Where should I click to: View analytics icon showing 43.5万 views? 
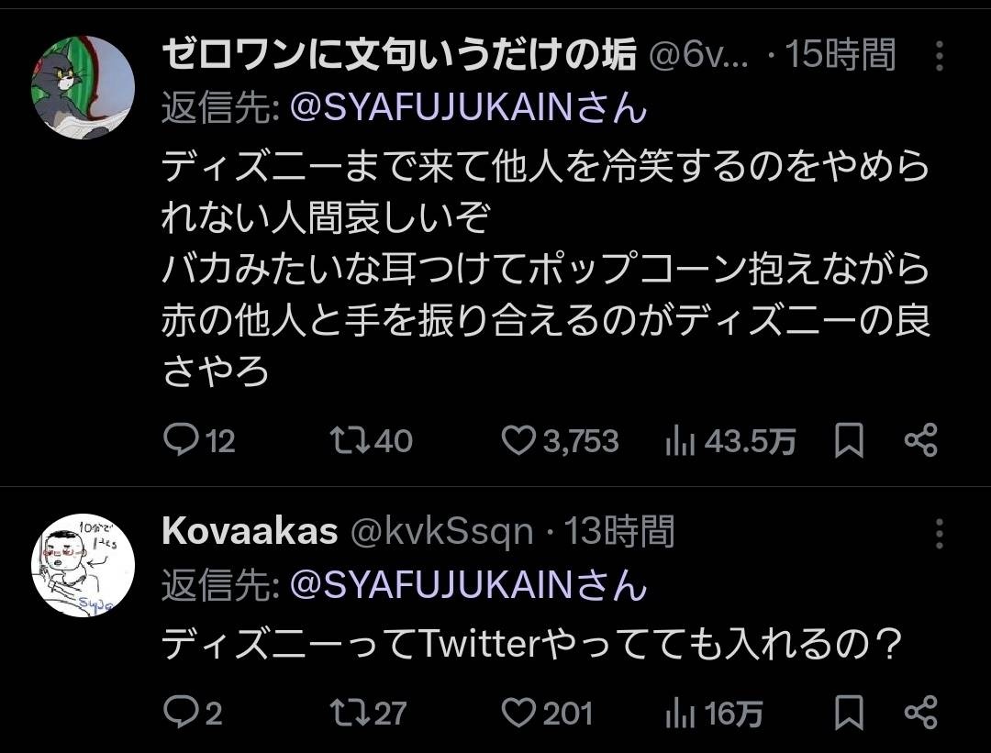(680, 440)
